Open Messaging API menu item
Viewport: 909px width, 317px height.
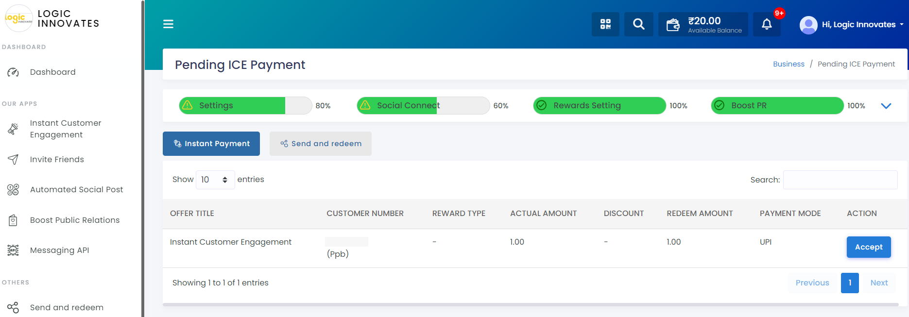pyautogui.click(x=59, y=250)
